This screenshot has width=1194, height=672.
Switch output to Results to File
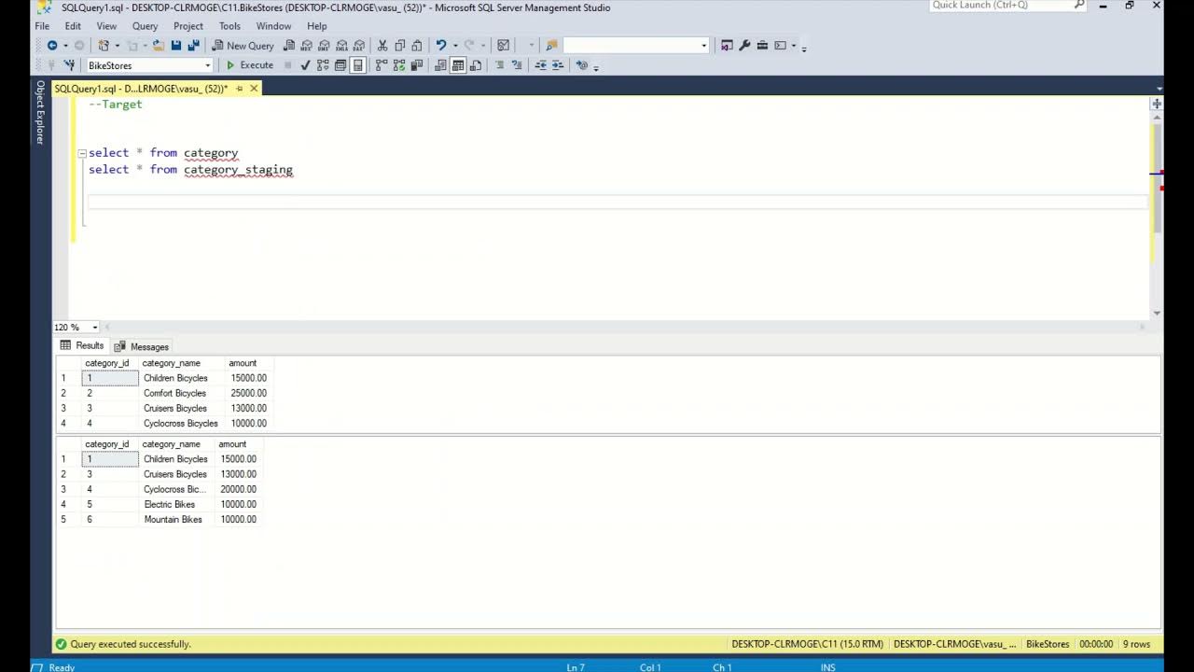coord(476,65)
